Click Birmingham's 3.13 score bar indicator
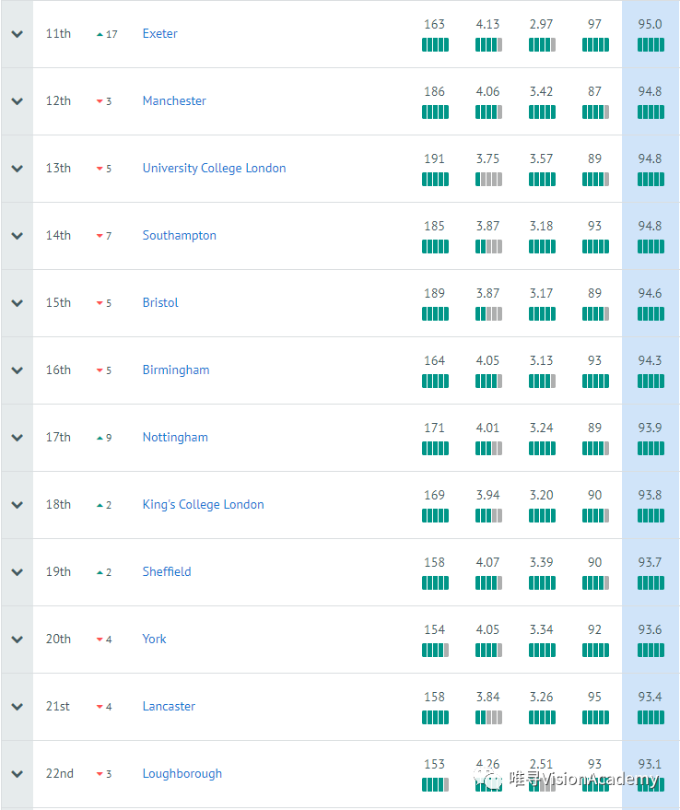680x810 pixels. pyautogui.click(x=542, y=382)
